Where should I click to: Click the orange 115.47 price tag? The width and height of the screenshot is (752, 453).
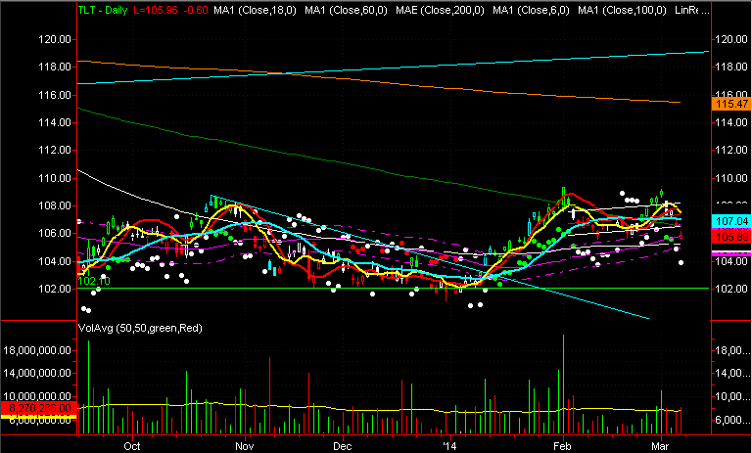pyautogui.click(x=731, y=104)
